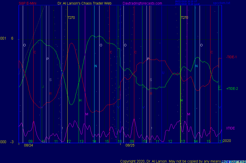Select the S&P E-Mini chart label
The height and width of the screenshot is (163, 246).
(28, 3)
